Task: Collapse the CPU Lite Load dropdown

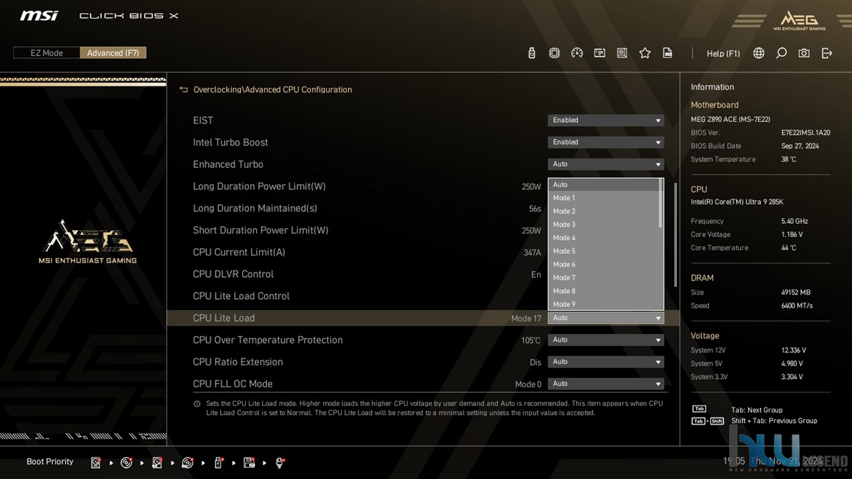Action: click(606, 318)
